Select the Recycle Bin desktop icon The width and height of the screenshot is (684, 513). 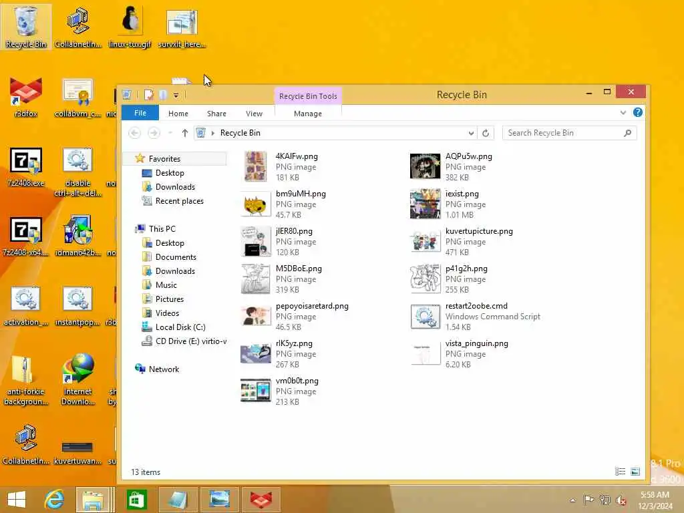(26, 27)
